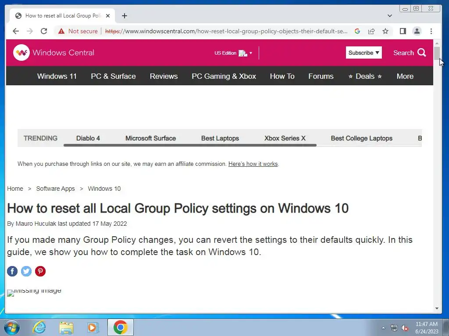The height and width of the screenshot is (336, 449).
Task: Click the share page icon
Action: 371,31
